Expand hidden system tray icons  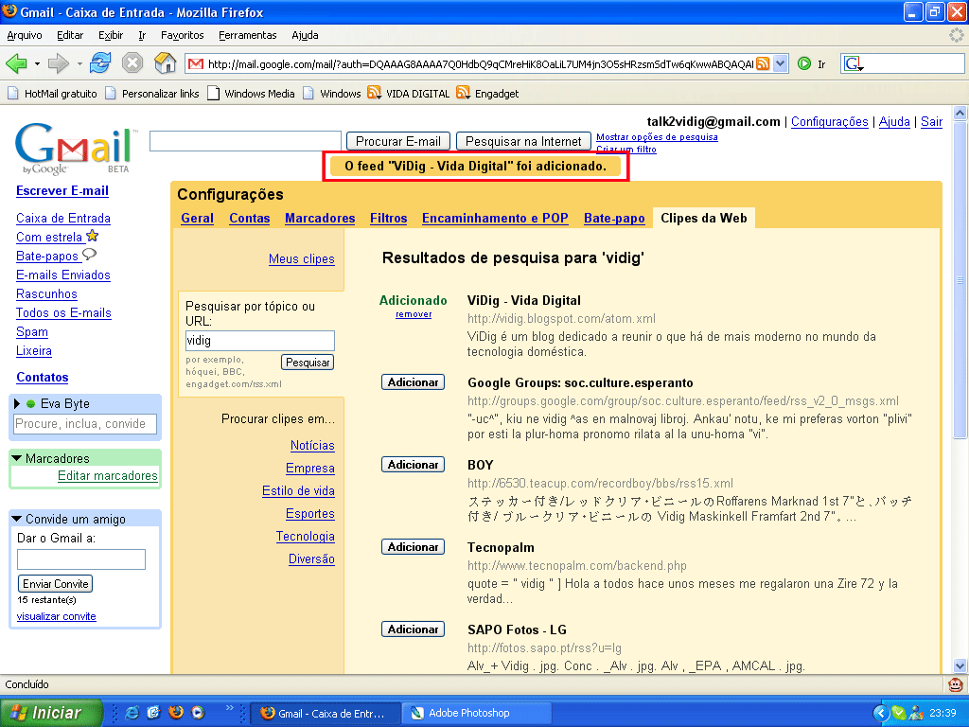(881, 713)
